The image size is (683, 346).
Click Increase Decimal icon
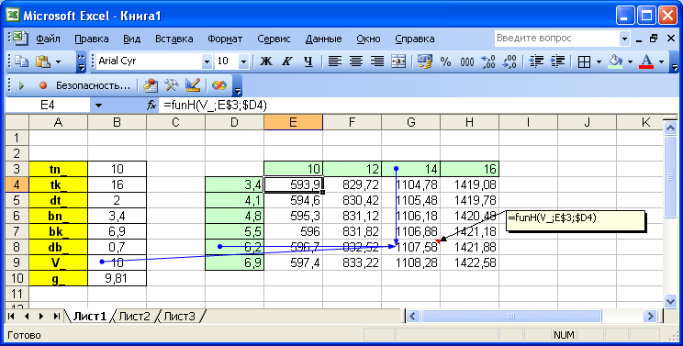tap(488, 61)
